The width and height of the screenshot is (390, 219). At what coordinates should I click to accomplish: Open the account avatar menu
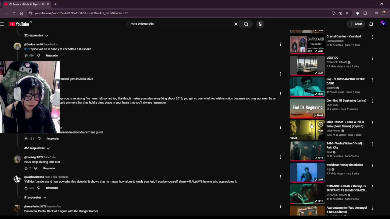pyautogui.click(x=383, y=24)
